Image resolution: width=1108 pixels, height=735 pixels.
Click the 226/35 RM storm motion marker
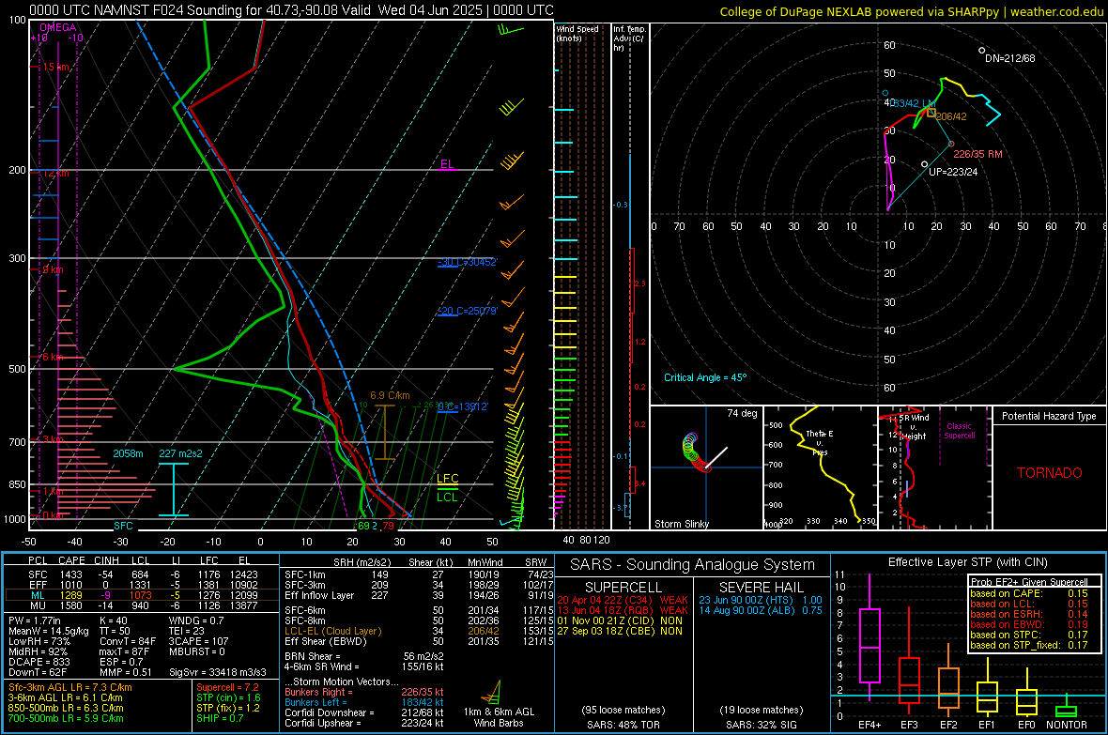[951, 145]
